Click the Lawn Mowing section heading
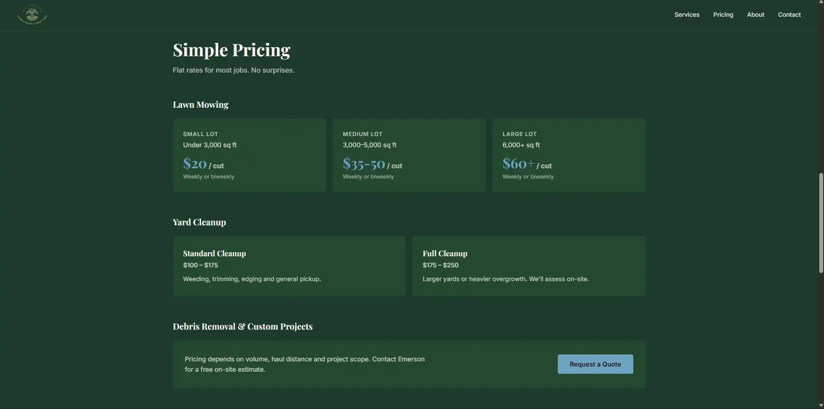 pos(201,105)
